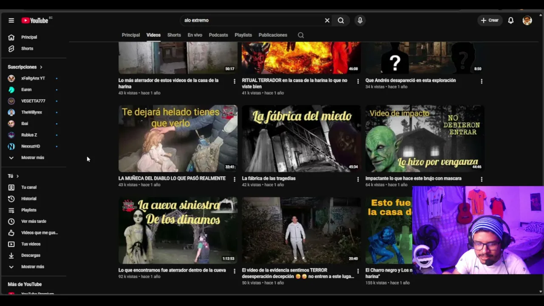The width and height of the screenshot is (544, 306).
Task: Open title 'LA MUÑECA DEL DIABLO LO QUE PASÓ REALMENTE'
Action: click(x=172, y=178)
